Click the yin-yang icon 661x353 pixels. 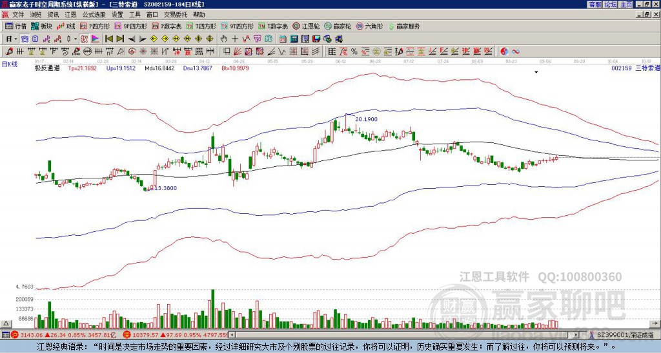504,52
